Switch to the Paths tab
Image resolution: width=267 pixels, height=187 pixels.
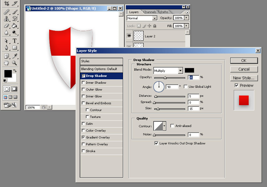coord(164,12)
